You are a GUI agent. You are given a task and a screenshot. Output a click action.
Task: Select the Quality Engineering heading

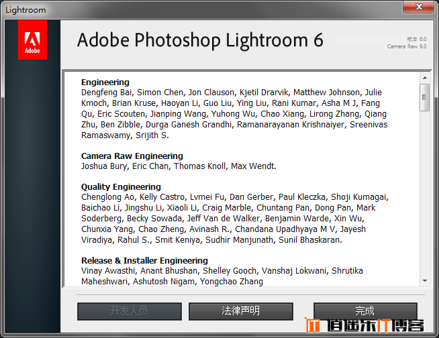121,187
